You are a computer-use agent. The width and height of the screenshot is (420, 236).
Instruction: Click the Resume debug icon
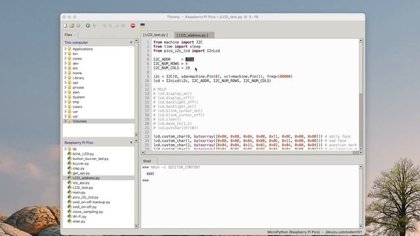pos(123,26)
